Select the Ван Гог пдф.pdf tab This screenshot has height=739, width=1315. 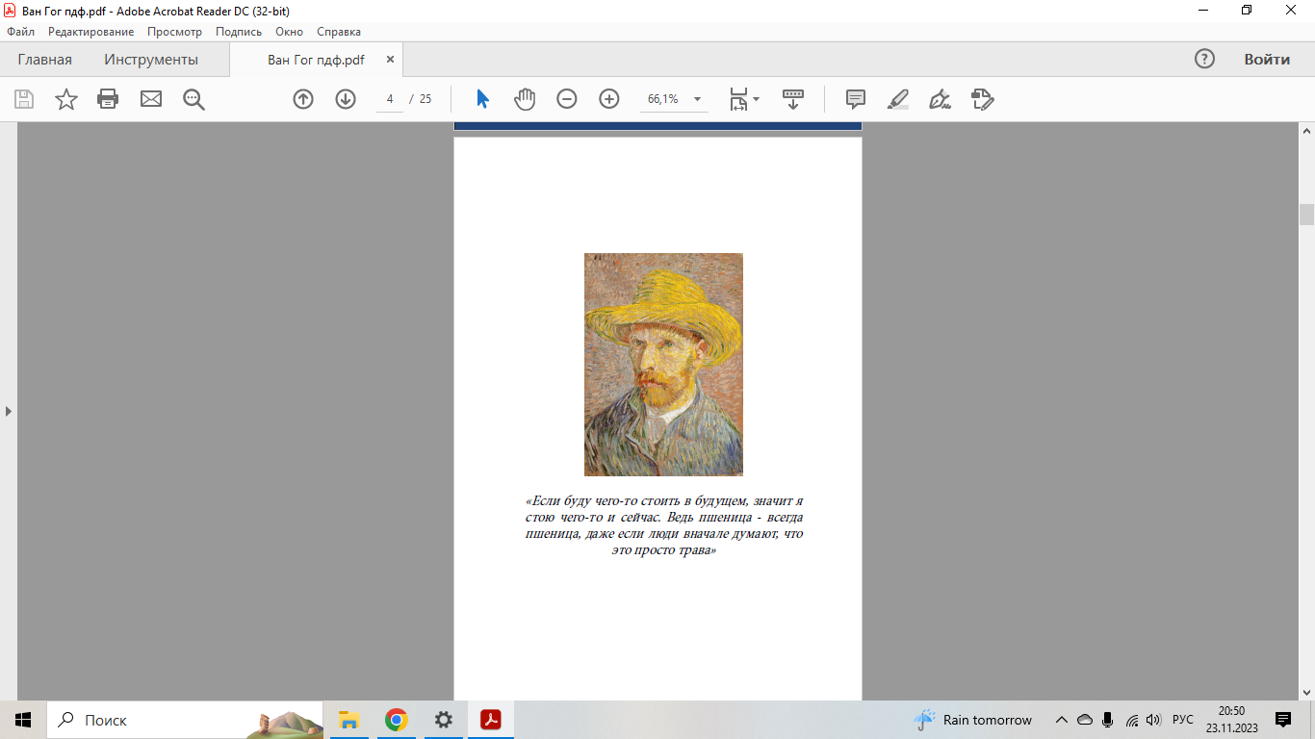(x=316, y=60)
